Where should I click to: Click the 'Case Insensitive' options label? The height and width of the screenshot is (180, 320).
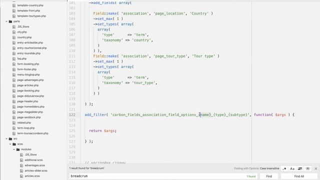(269, 168)
